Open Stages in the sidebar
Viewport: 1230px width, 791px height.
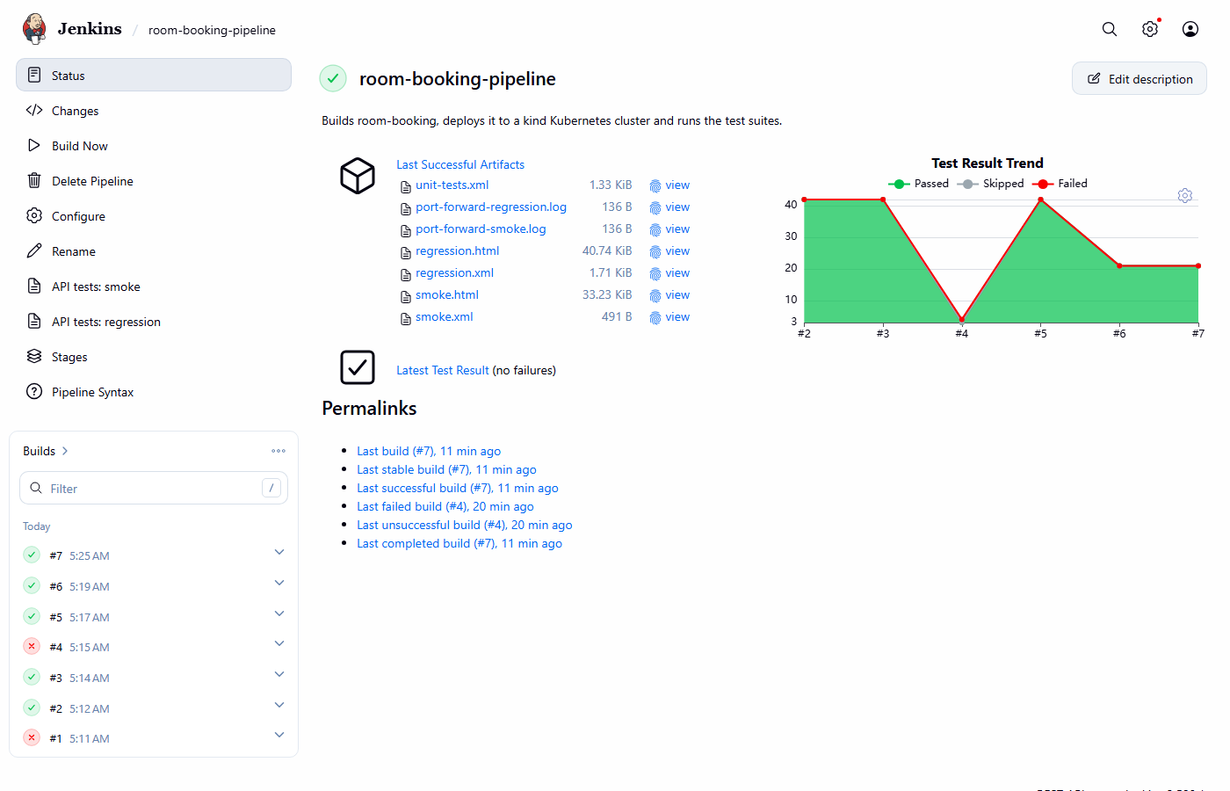tap(154, 357)
